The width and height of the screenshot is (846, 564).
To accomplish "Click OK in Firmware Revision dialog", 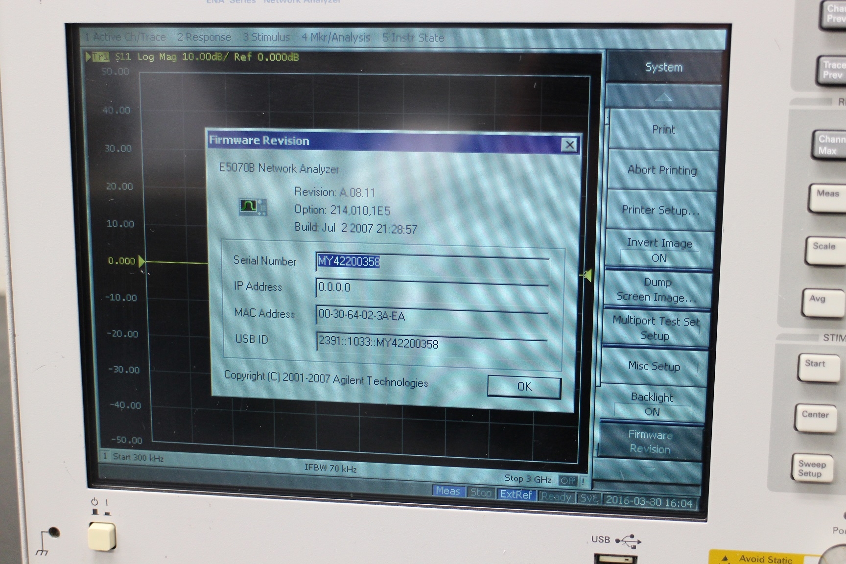I will (524, 387).
